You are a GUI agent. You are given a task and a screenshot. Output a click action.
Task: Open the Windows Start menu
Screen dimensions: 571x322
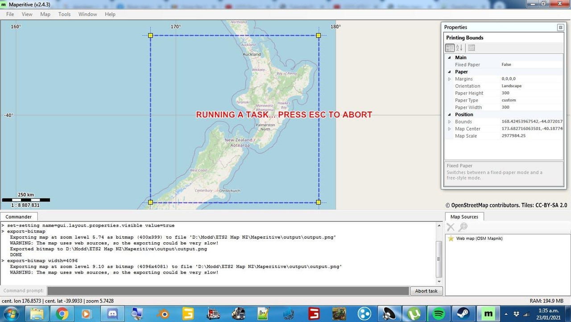pyautogui.click(x=10, y=314)
